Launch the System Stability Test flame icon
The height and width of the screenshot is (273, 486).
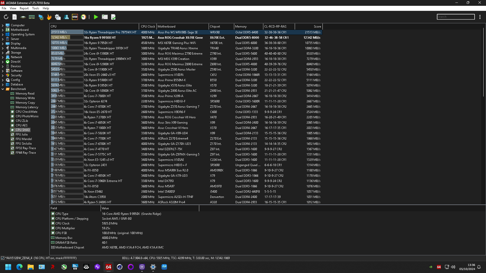(49, 17)
